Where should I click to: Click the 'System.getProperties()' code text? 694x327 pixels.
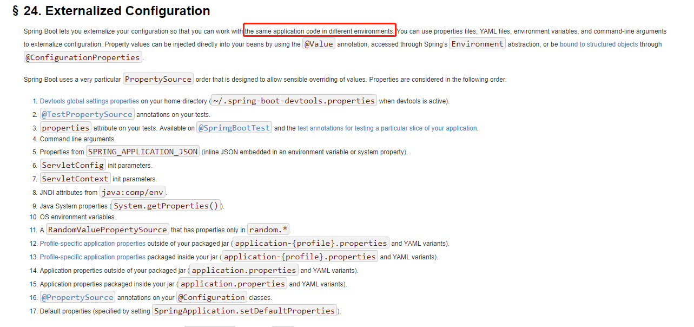[x=166, y=206]
